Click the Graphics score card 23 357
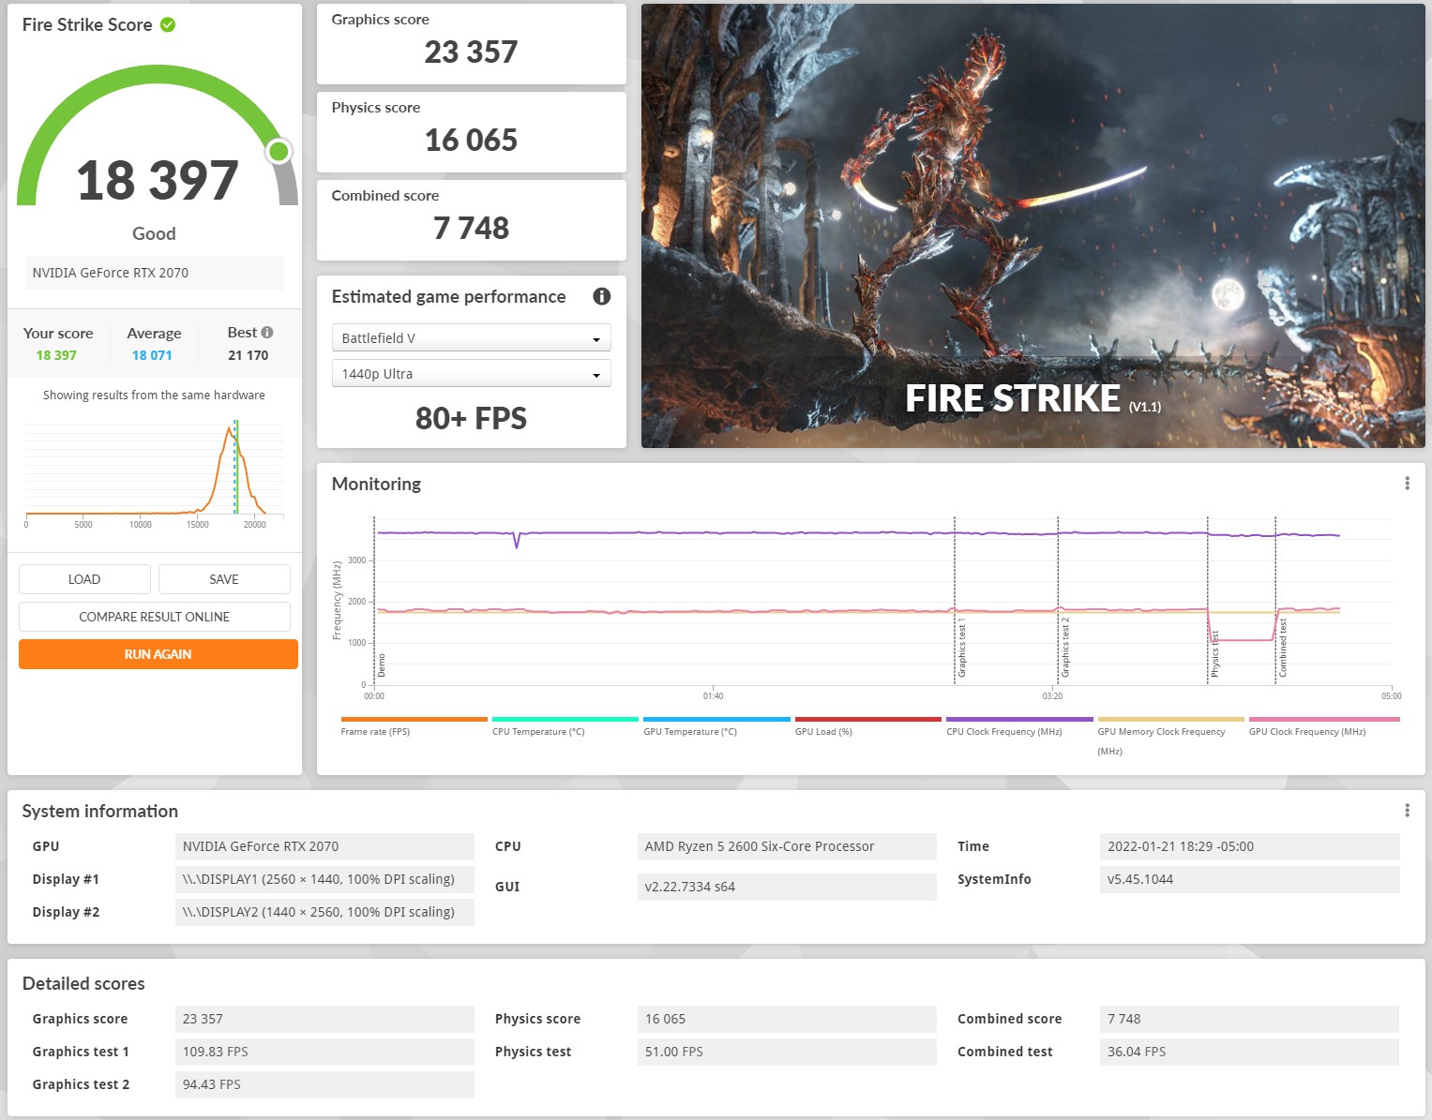The height and width of the screenshot is (1120, 1432). [x=472, y=44]
